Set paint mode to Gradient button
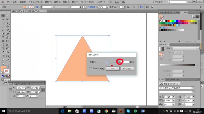Image resolution: width=204 pixels, height=114 pixels. point(5,76)
